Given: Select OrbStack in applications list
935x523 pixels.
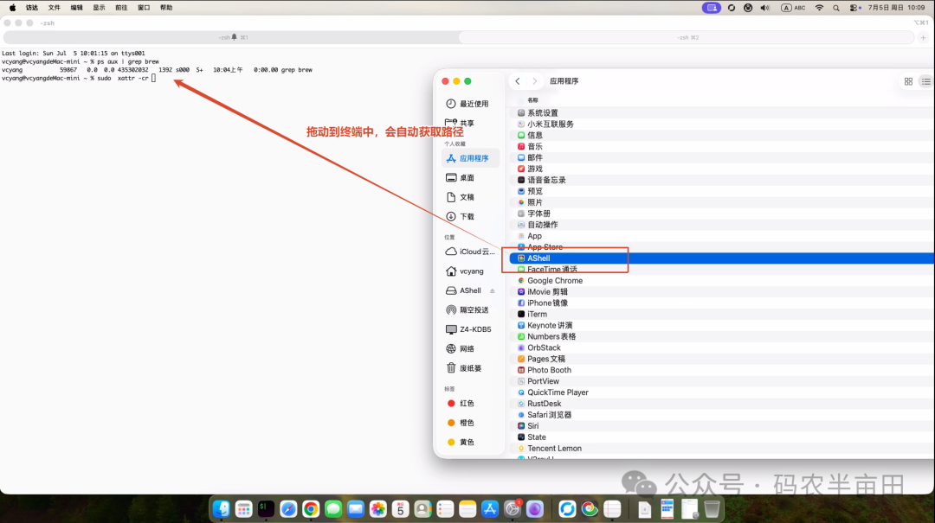Looking at the screenshot, I should pyautogui.click(x=722, y=348).
